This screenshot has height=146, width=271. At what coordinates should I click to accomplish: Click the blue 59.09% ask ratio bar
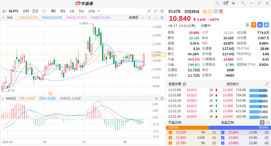[x=239, y=128]
